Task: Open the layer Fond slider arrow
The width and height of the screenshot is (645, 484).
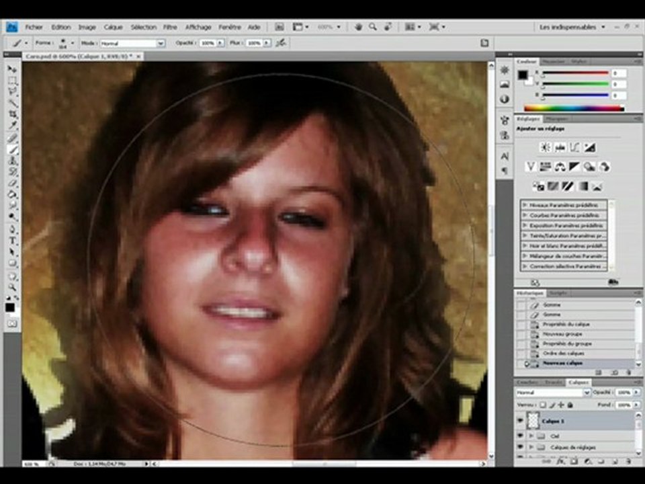Action: (636, 405)
